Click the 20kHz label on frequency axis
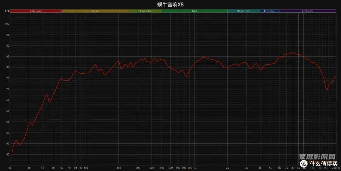The height and width of the screenshot is (171, 341). coord(336,168)
